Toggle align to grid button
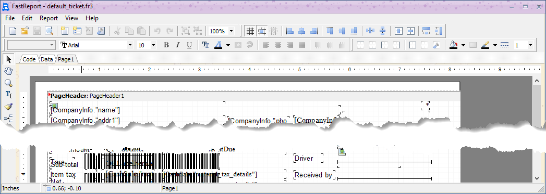Screen dimensions: 546x194 click(x=261, y=31)
